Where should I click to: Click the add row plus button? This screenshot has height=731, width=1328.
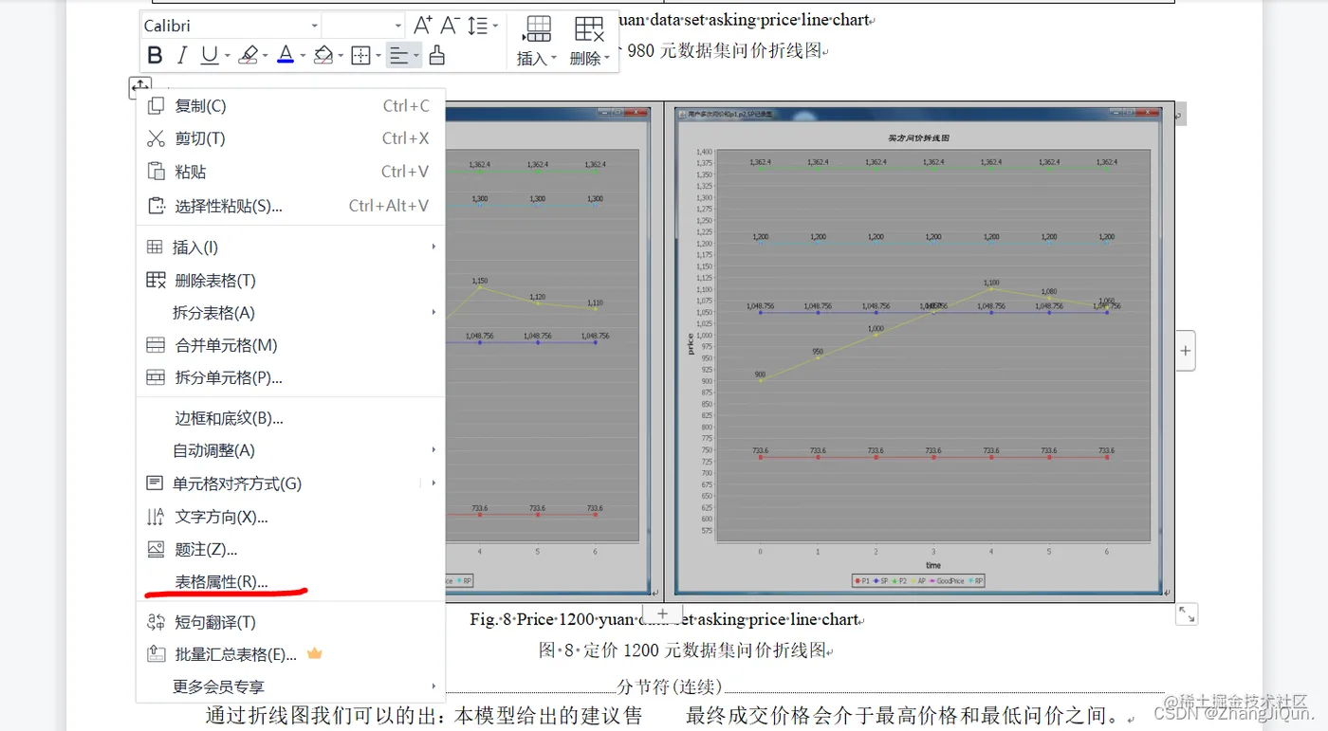(x=662, y=614)
